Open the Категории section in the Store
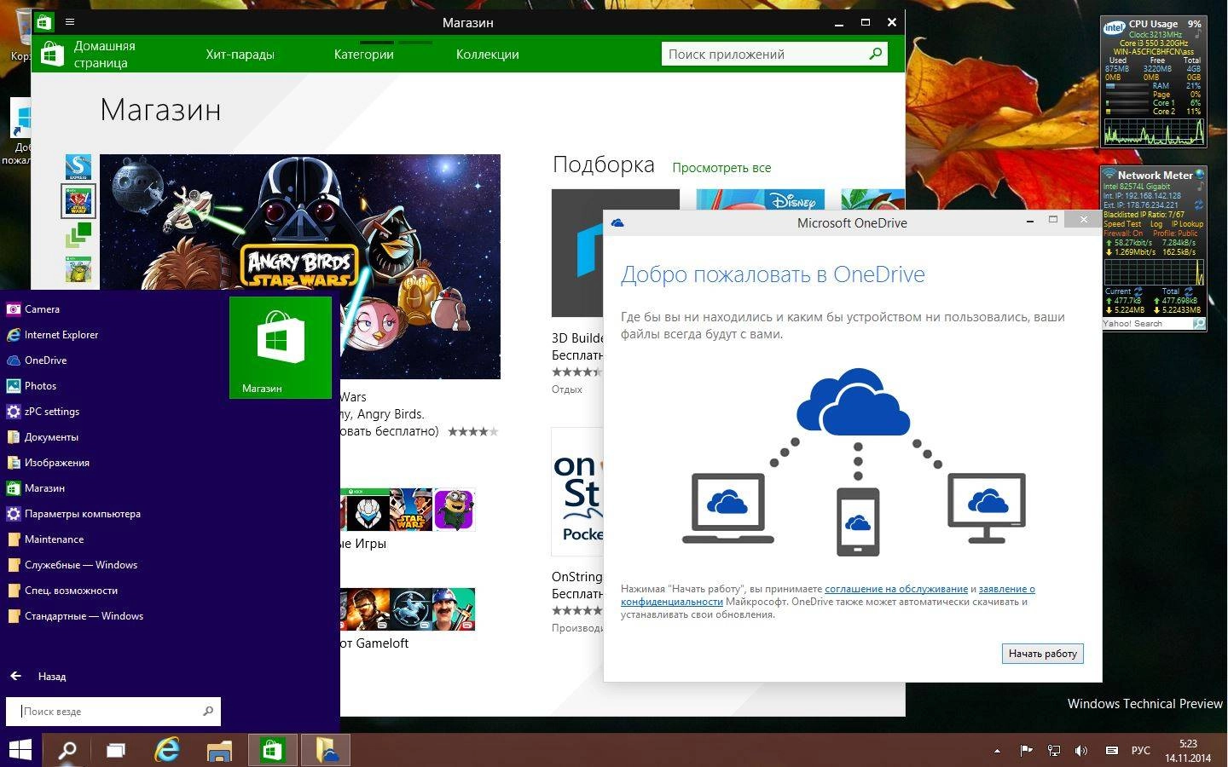The width and height of the screenshot is (1228, 767). (x=363, y=54)
